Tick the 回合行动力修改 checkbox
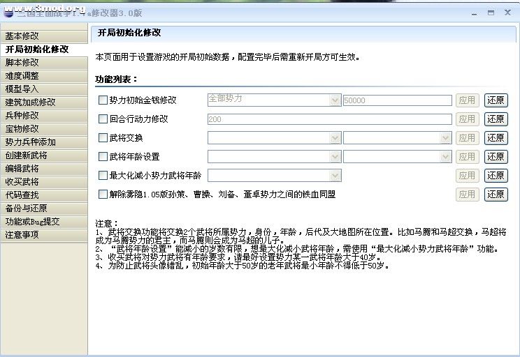 tap(103, 119)
